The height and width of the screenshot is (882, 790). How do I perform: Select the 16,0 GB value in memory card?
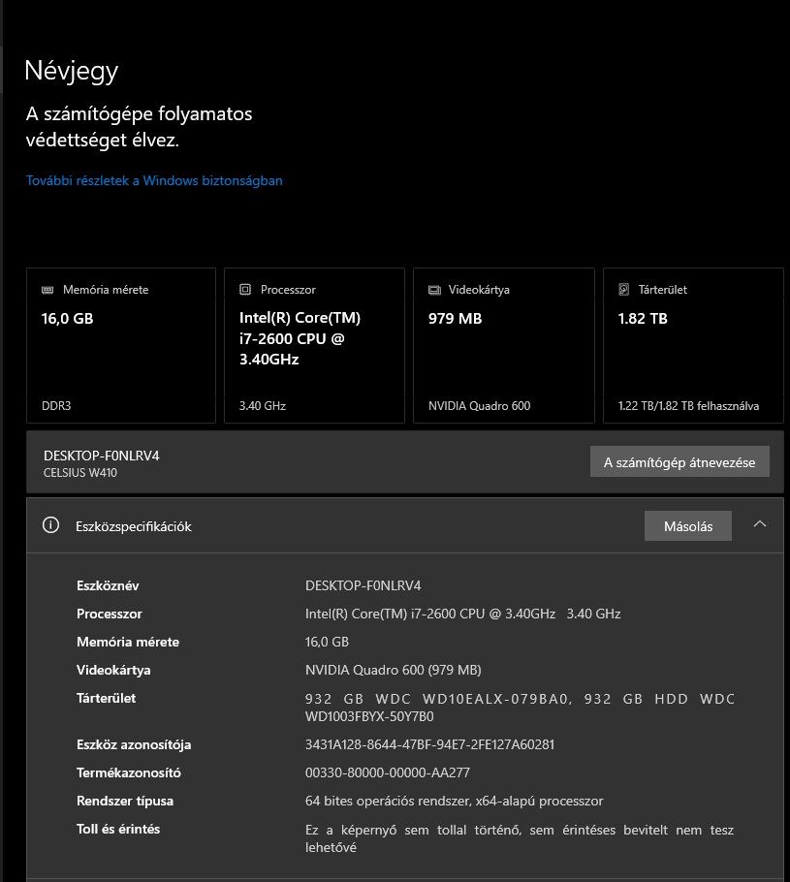67,318
